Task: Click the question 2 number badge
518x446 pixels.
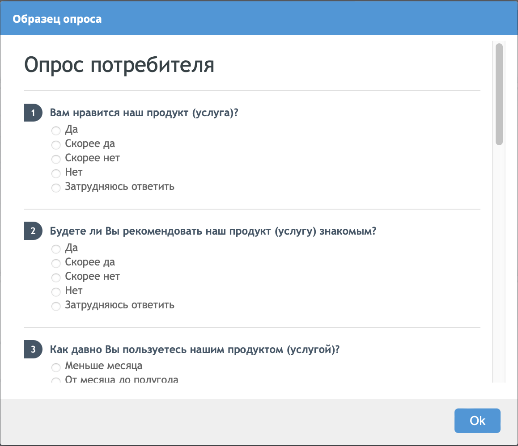Action: coord(33,231)
